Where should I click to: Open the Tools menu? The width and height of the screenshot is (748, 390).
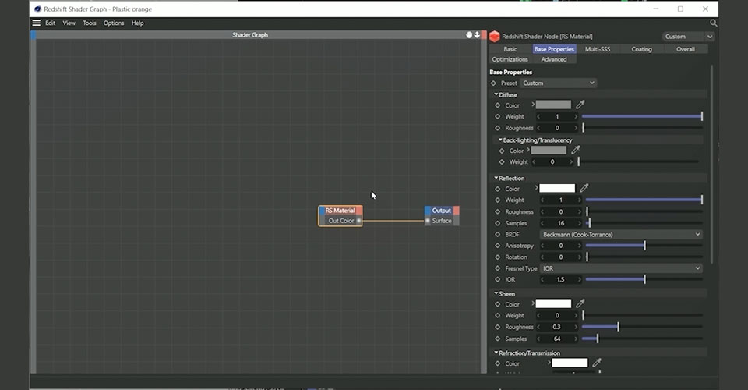point(89,23)
